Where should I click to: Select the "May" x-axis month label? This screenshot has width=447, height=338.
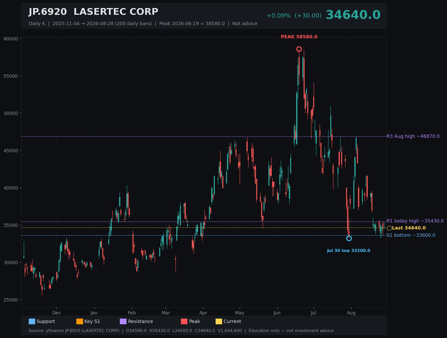[x=240, y=313]
